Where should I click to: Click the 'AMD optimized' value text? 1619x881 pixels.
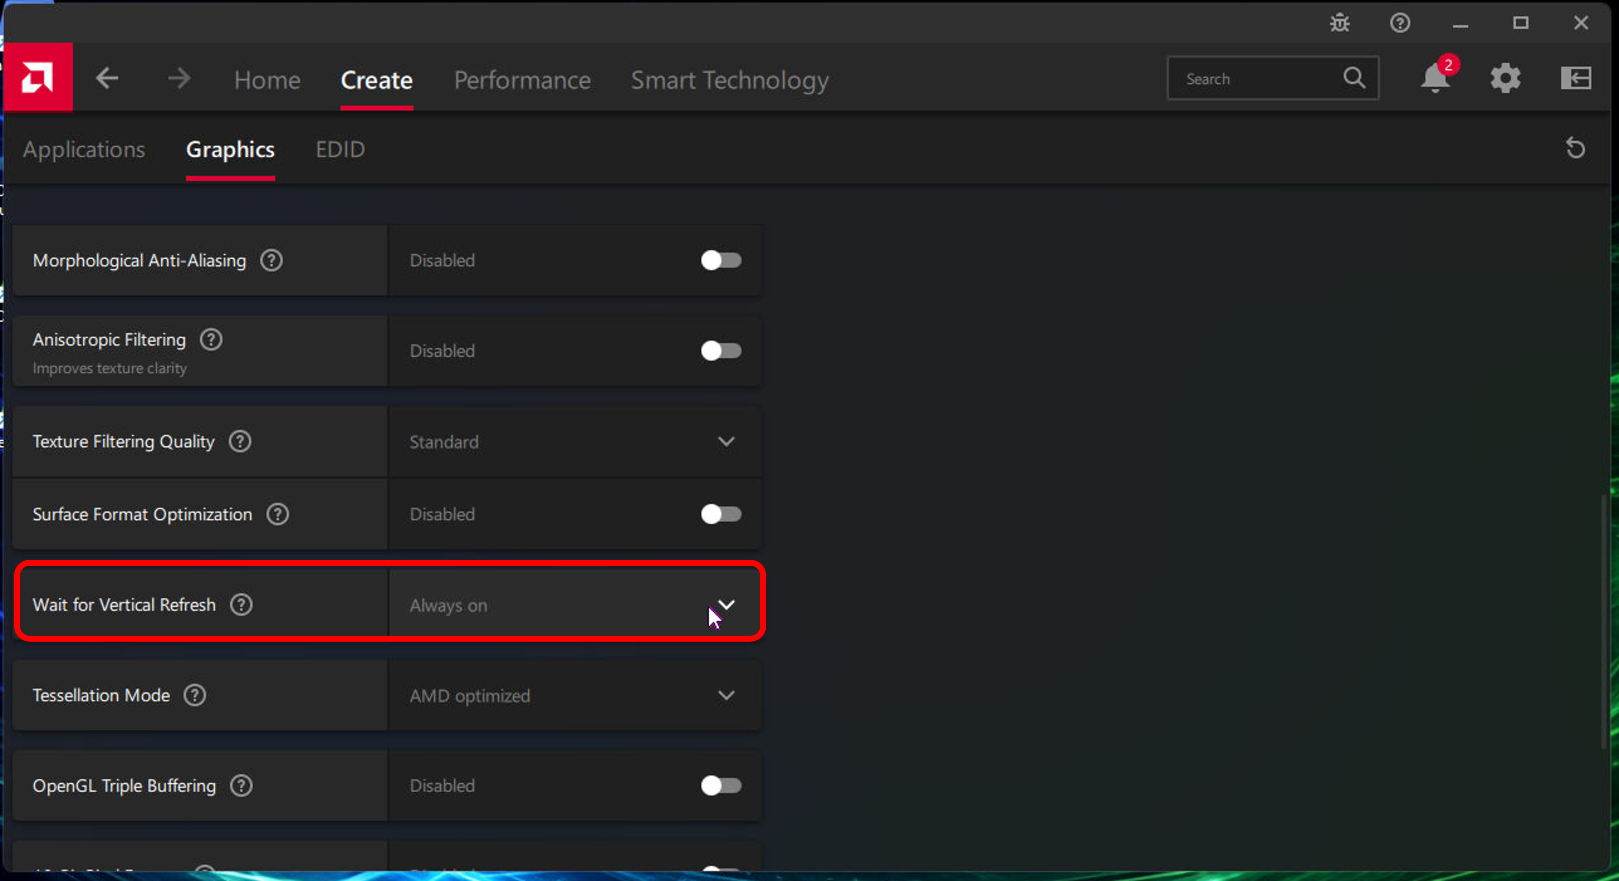(469, 696)
